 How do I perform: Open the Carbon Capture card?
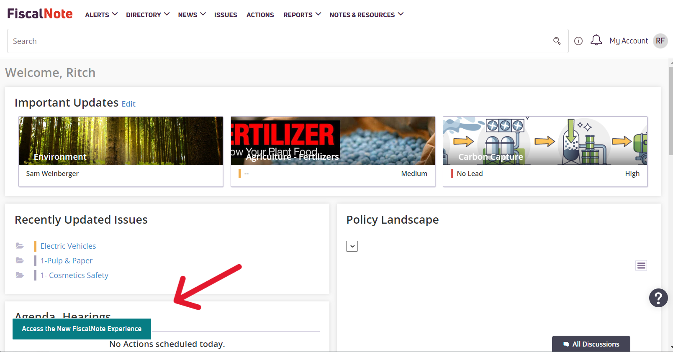point(545,151)
